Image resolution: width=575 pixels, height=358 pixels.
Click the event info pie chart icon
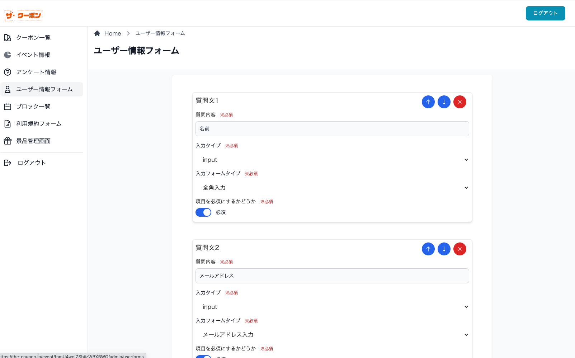coord(8,55)
